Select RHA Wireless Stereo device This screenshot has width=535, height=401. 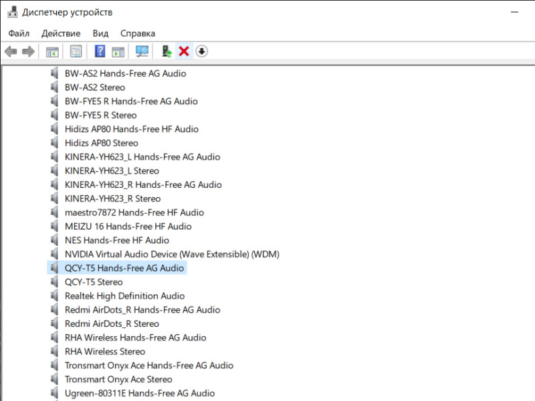105,352
